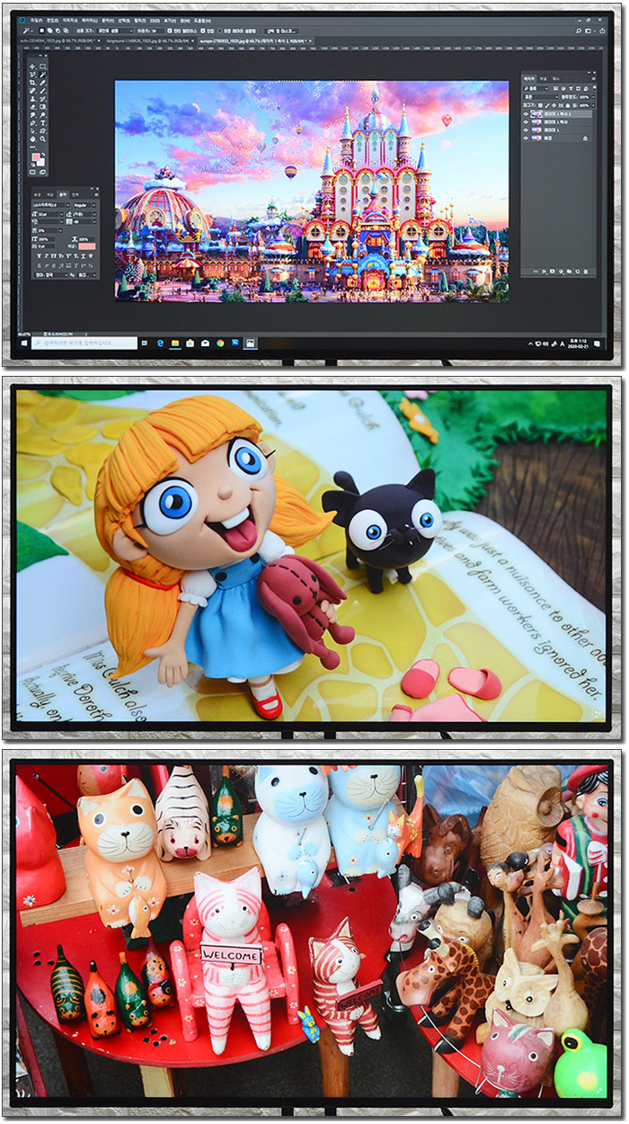Image resolution: width=629 pixels, height=1124 pixels.
Task: Select the Horizontal Type tool
Action: pos(43,122)
